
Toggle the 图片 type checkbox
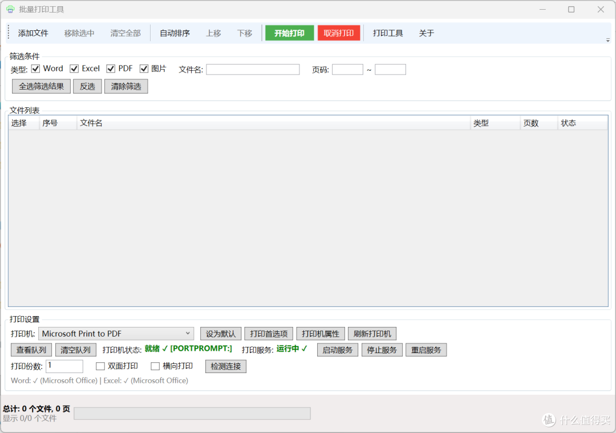pyautogui.click(x=144, y=69)
